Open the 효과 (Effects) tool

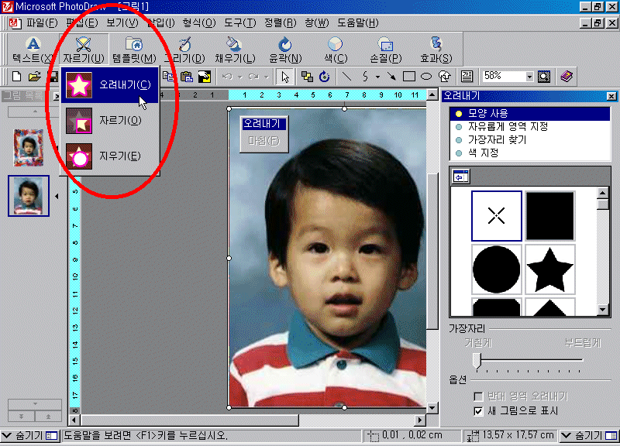coord(436,45)
